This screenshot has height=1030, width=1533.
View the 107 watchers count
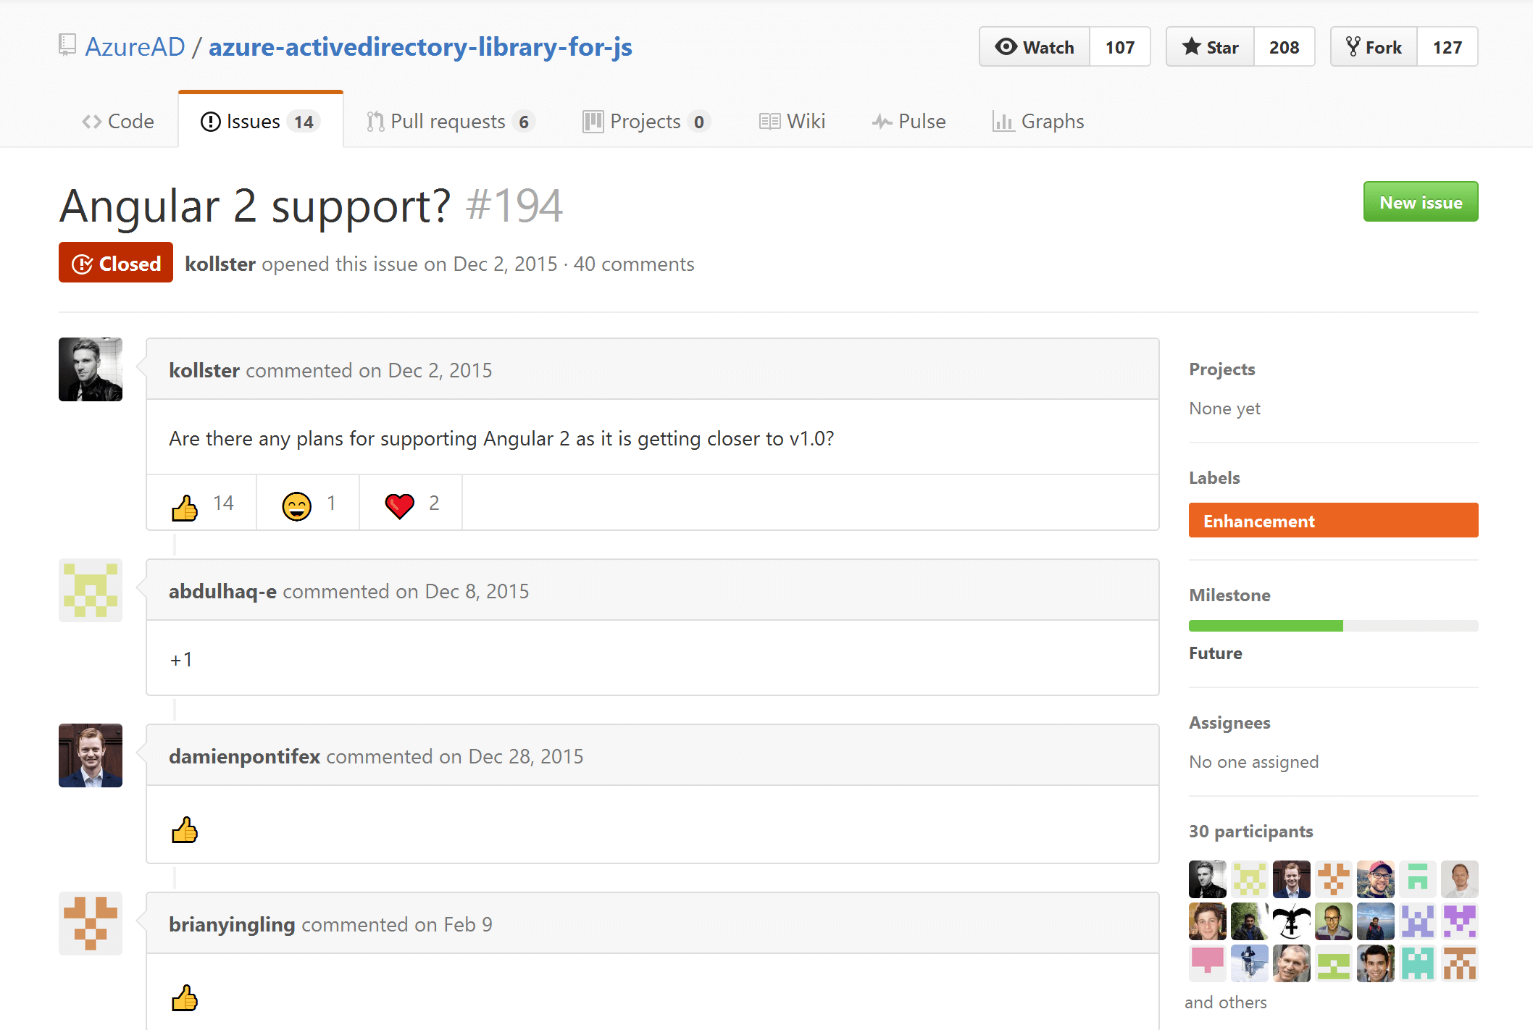[x=1120, y=47]
